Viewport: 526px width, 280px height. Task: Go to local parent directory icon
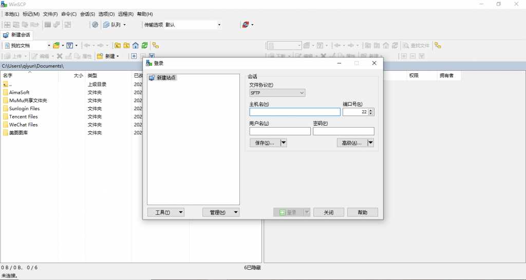click(x=118, y=46)
